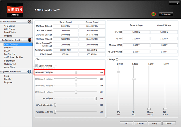Click the 10 X HT Multiplier value
181x127 pixels.
[x=101, y=99]
